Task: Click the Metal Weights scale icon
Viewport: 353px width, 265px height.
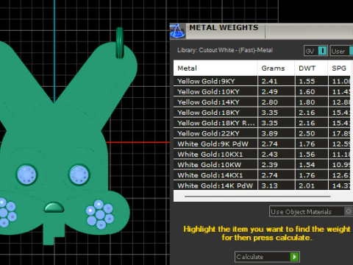Action: click(177, 31)
